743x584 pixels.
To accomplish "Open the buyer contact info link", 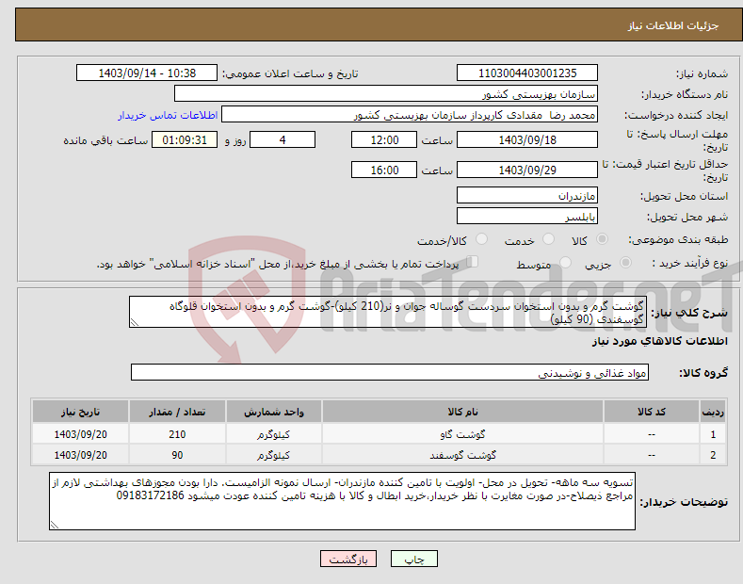I will [168, 115].
